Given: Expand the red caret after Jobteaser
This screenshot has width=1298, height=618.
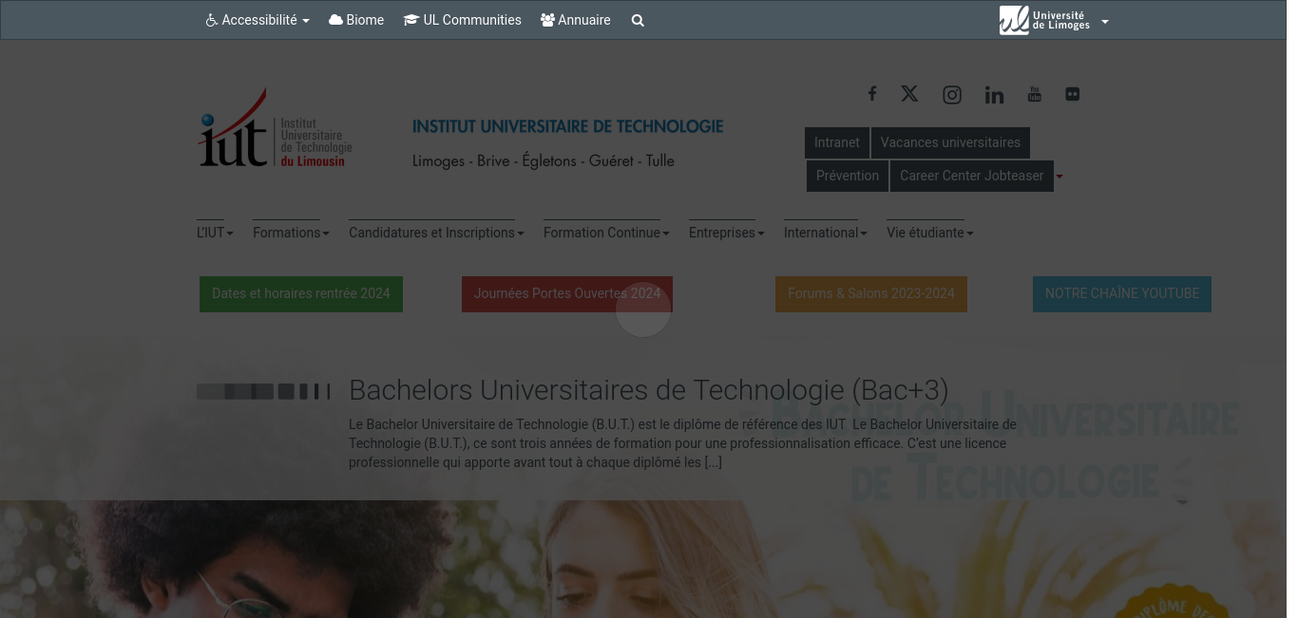Looking at the screenshot, I should pyautogui.click(x=1059, y=177).
